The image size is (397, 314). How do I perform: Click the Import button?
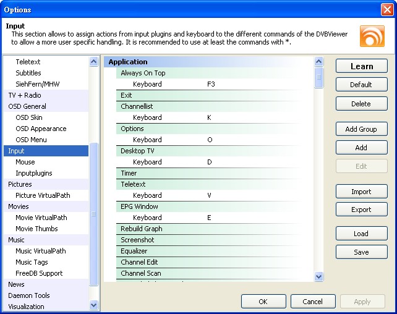(362, 192)
